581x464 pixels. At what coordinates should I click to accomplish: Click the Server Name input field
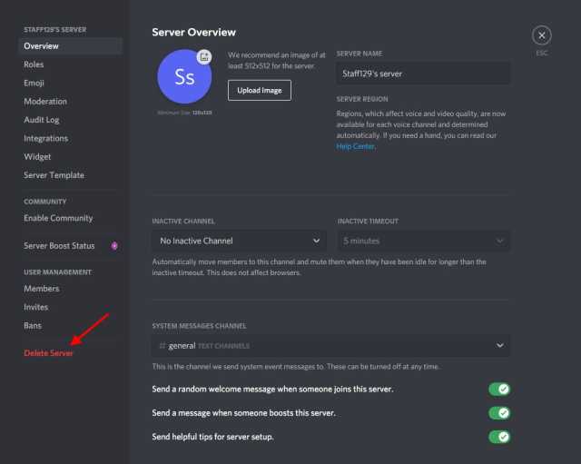[x=423, y=74]
